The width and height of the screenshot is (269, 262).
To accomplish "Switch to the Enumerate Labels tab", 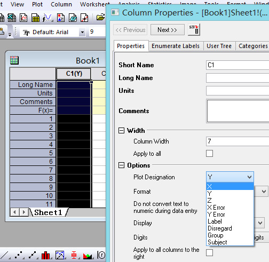I will coord(176,46).
